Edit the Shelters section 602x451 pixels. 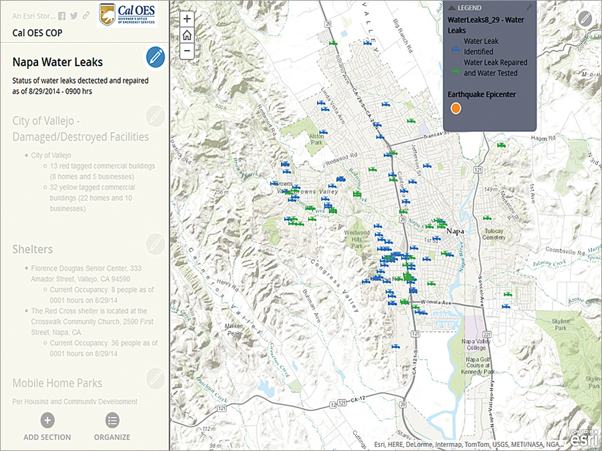click(155, 244)
